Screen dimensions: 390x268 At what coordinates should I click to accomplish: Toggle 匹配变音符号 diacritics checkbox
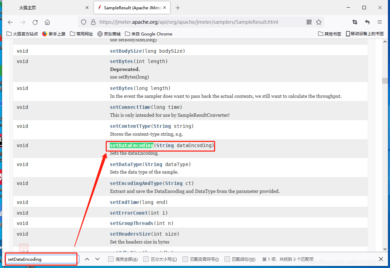(x=185, y=259)
